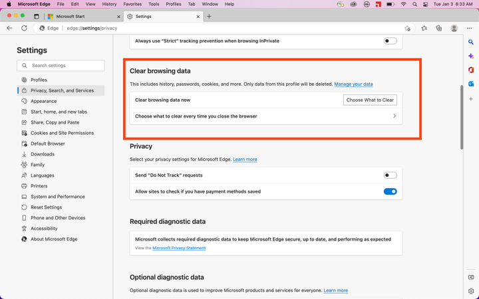Switch to the Microsoft Start tab
This screenshot has height=299, width=479.
pyautogui.click(x=83, y=17)
